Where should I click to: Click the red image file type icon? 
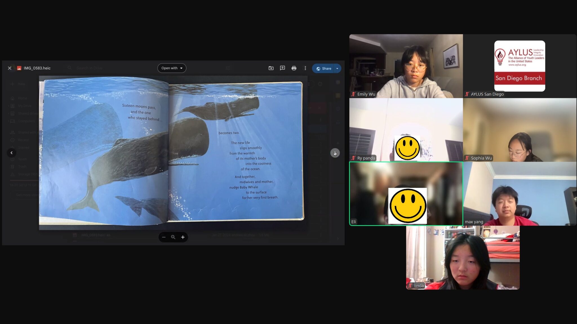tap(19, 68)
